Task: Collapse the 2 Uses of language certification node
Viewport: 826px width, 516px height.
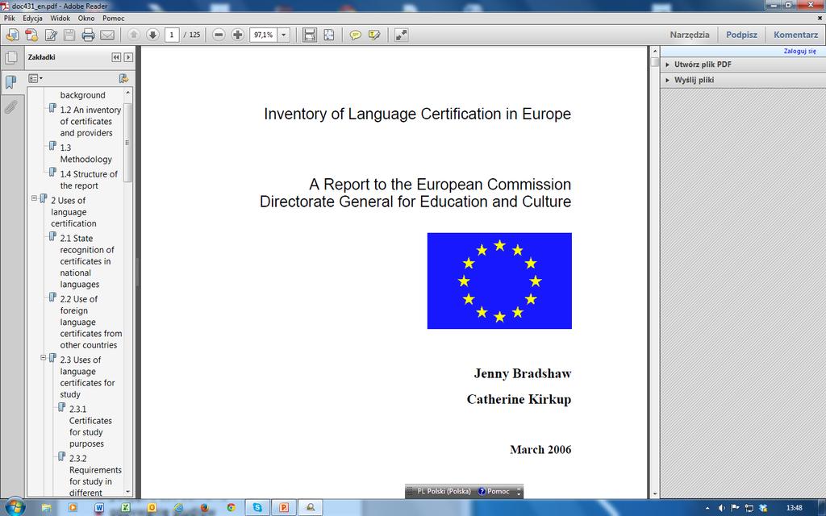Action: pyautogui.click(x=34, y=198)
